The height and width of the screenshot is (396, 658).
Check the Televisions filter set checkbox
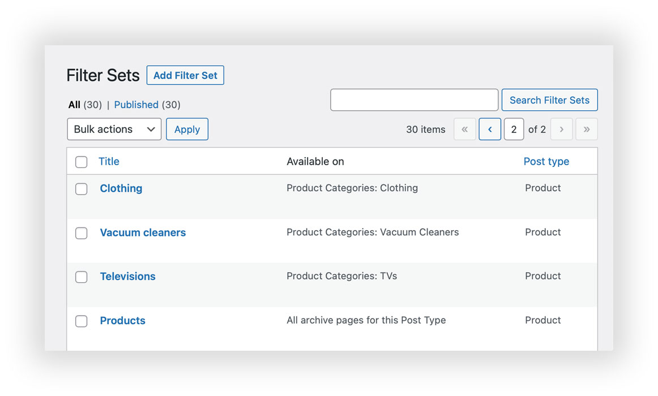(x=81, y=277)
